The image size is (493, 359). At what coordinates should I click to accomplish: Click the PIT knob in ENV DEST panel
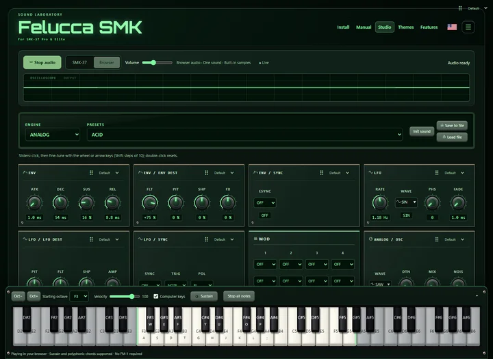pos(176,203)
